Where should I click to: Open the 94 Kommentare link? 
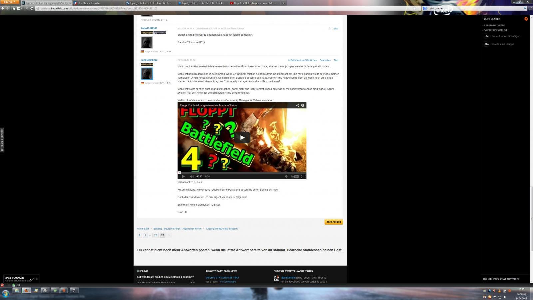(x=228, y=282)
